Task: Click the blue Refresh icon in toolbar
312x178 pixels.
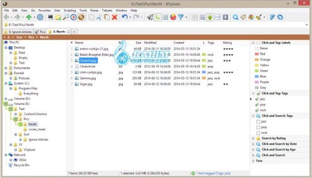Action: tap(280, 17)
